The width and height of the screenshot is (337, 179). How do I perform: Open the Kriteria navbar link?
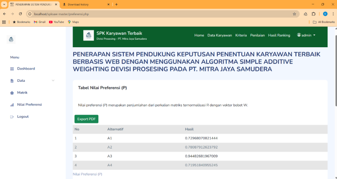click(x=241, y=35)
